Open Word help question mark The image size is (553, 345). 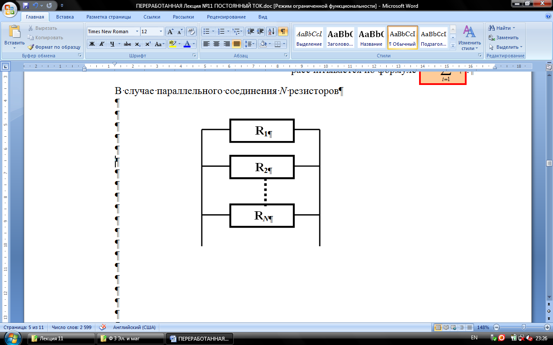click(x=548, y=16)
